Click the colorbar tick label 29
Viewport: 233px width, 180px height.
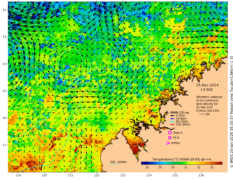(160, 167)
